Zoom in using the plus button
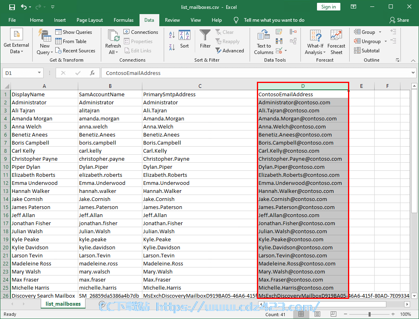419x319 pixels. coord(393,314)
